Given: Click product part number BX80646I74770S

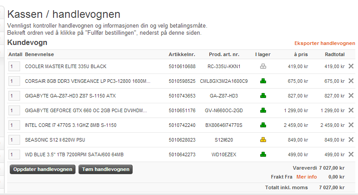Looking at the screenshot, I should [x=224, y=125].
